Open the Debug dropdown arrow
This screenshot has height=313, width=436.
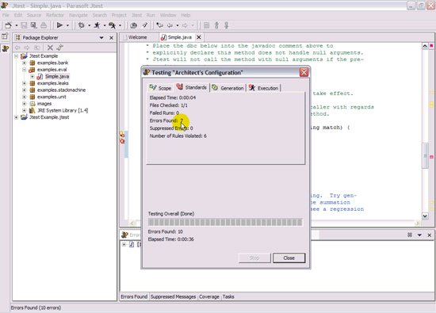click(90, 25)
